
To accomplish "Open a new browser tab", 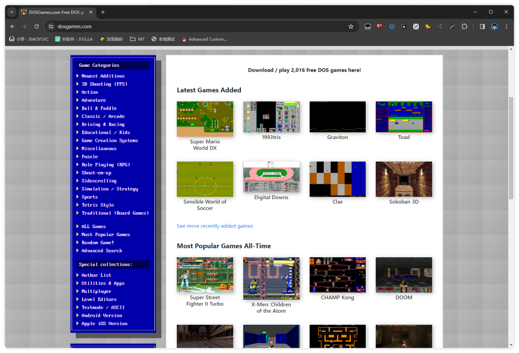I will pos(103,12).
